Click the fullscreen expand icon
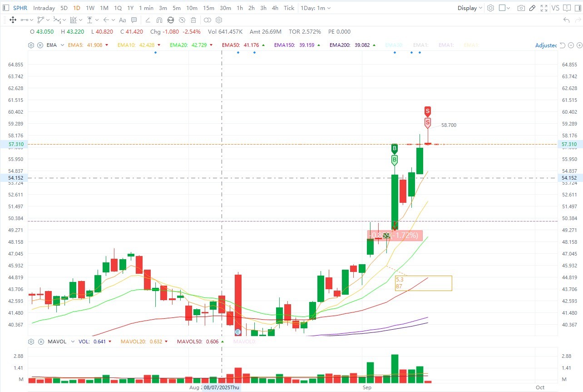Screen dimensions: 583x392 point(543,8)
